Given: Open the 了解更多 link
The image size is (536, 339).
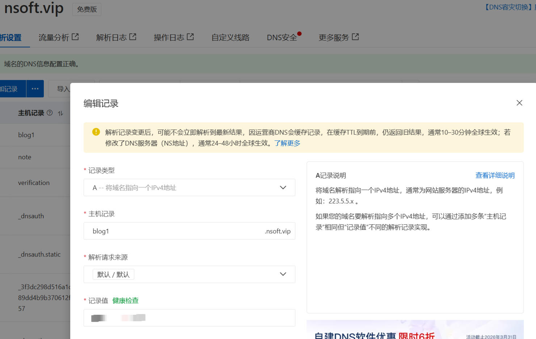Looking at the screenshot, I should click(x=287, y=143).
